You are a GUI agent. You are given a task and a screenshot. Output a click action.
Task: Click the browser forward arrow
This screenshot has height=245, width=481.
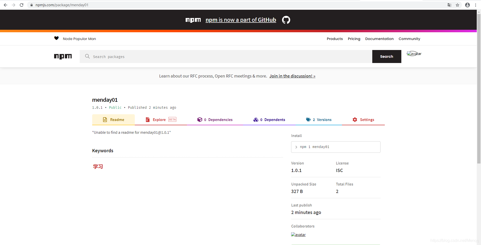pos(14,5)
